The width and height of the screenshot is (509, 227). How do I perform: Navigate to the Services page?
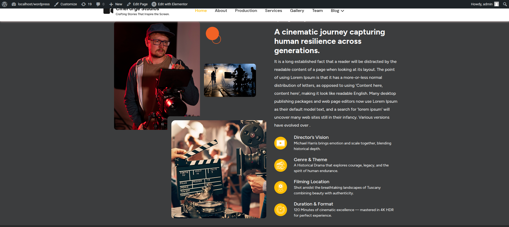click(273, 11)
